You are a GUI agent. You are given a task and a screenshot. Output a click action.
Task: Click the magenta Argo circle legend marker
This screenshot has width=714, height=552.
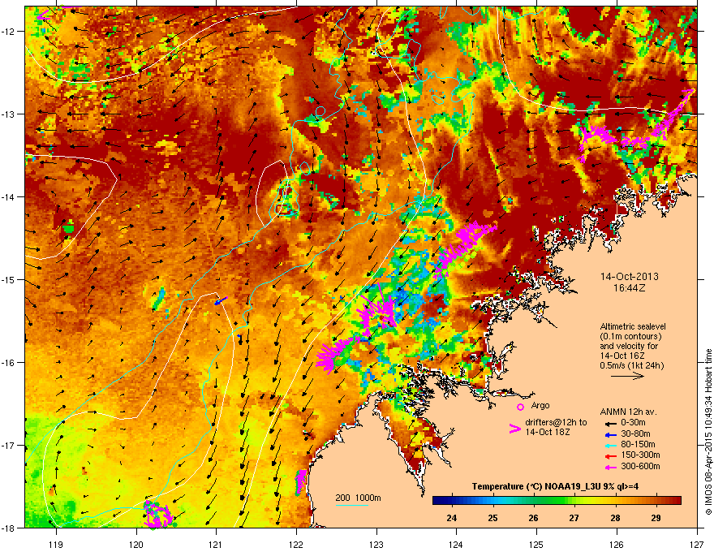tap(520, 407)
